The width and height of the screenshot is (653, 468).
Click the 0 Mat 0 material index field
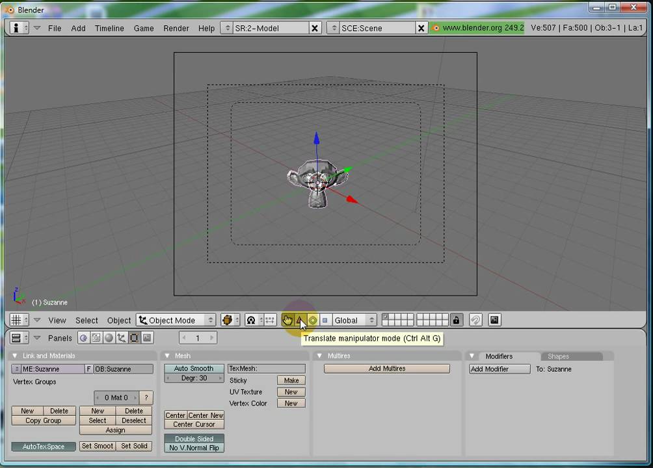[116, 398]
